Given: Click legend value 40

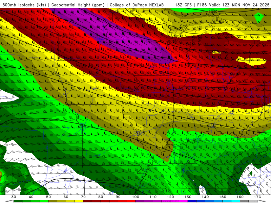Looking at the screenshot, I should click(31, 197).
